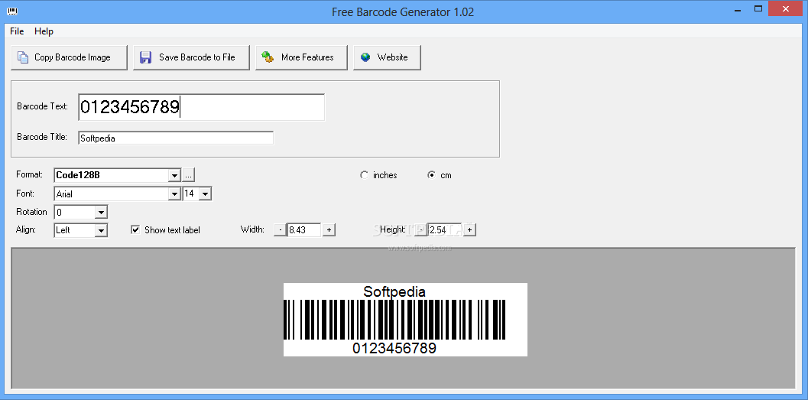Image resolution: width=808 pixels, height=400 pixels.
Task: Close the Free Barcode Generator window
Action: [x=787, y=8]
